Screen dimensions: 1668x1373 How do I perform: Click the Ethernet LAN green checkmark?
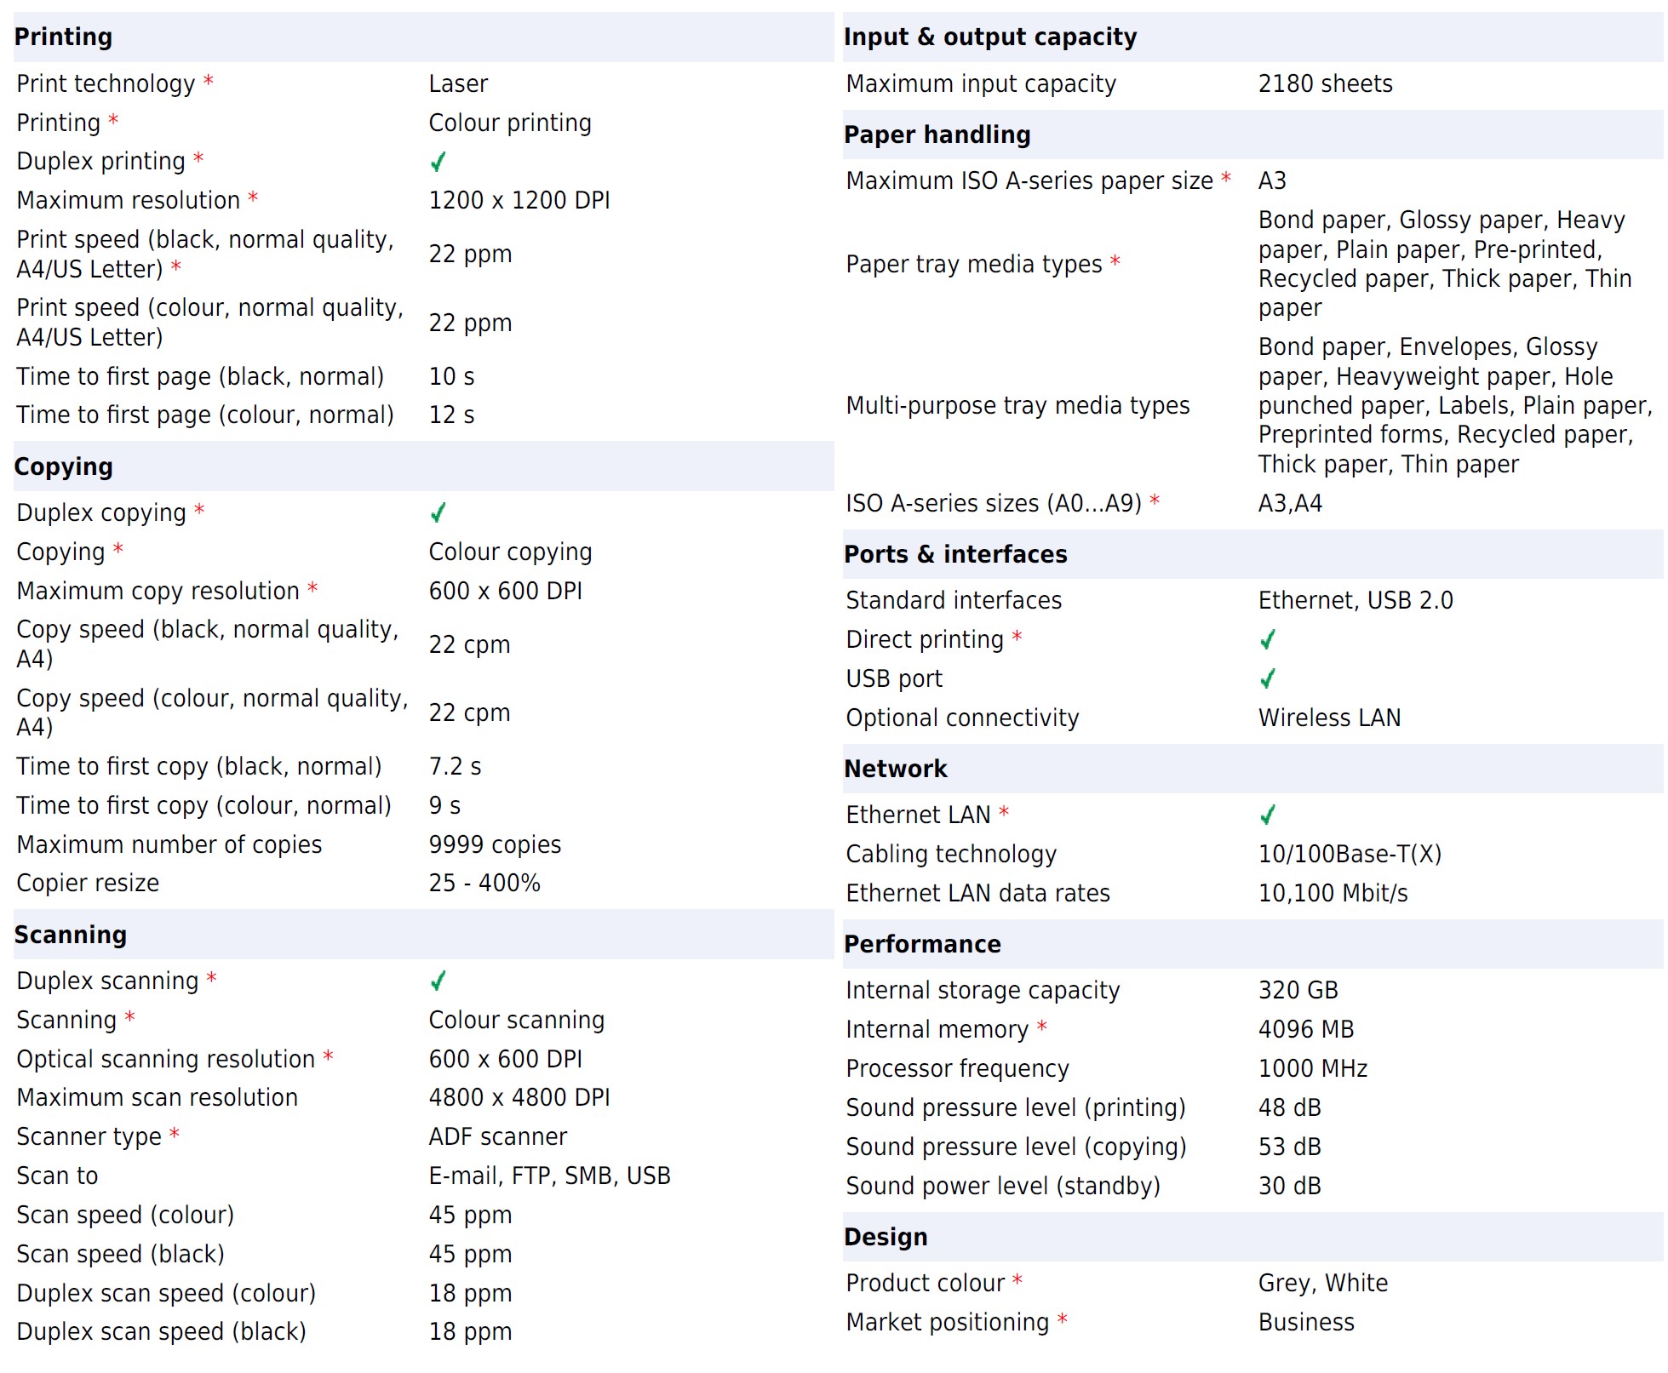click(1267, 815)
